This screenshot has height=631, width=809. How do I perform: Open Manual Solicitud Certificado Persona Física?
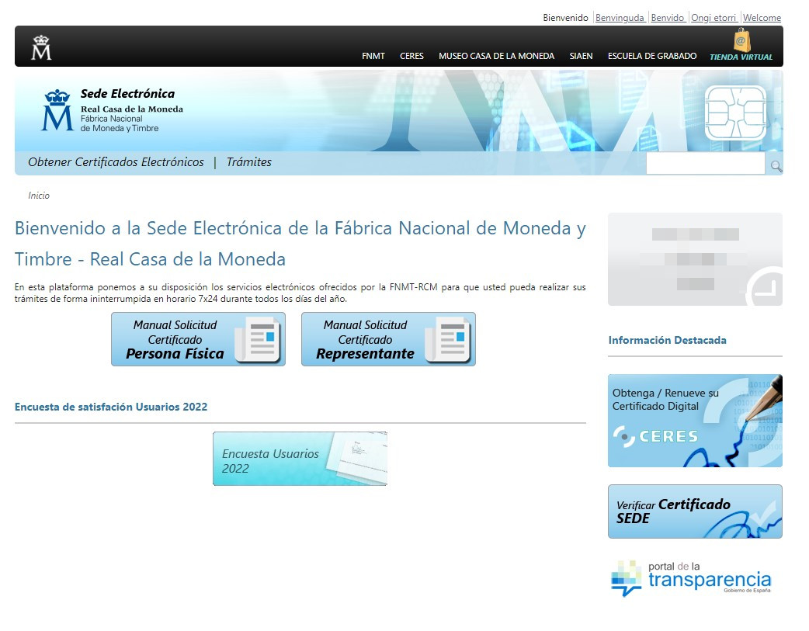[198, 339]
